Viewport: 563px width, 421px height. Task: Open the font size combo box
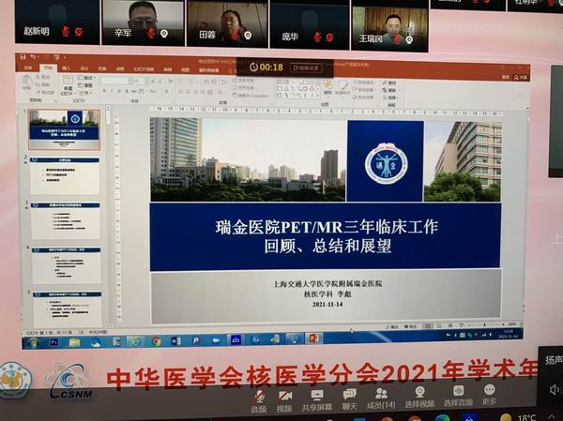point(139,82)
